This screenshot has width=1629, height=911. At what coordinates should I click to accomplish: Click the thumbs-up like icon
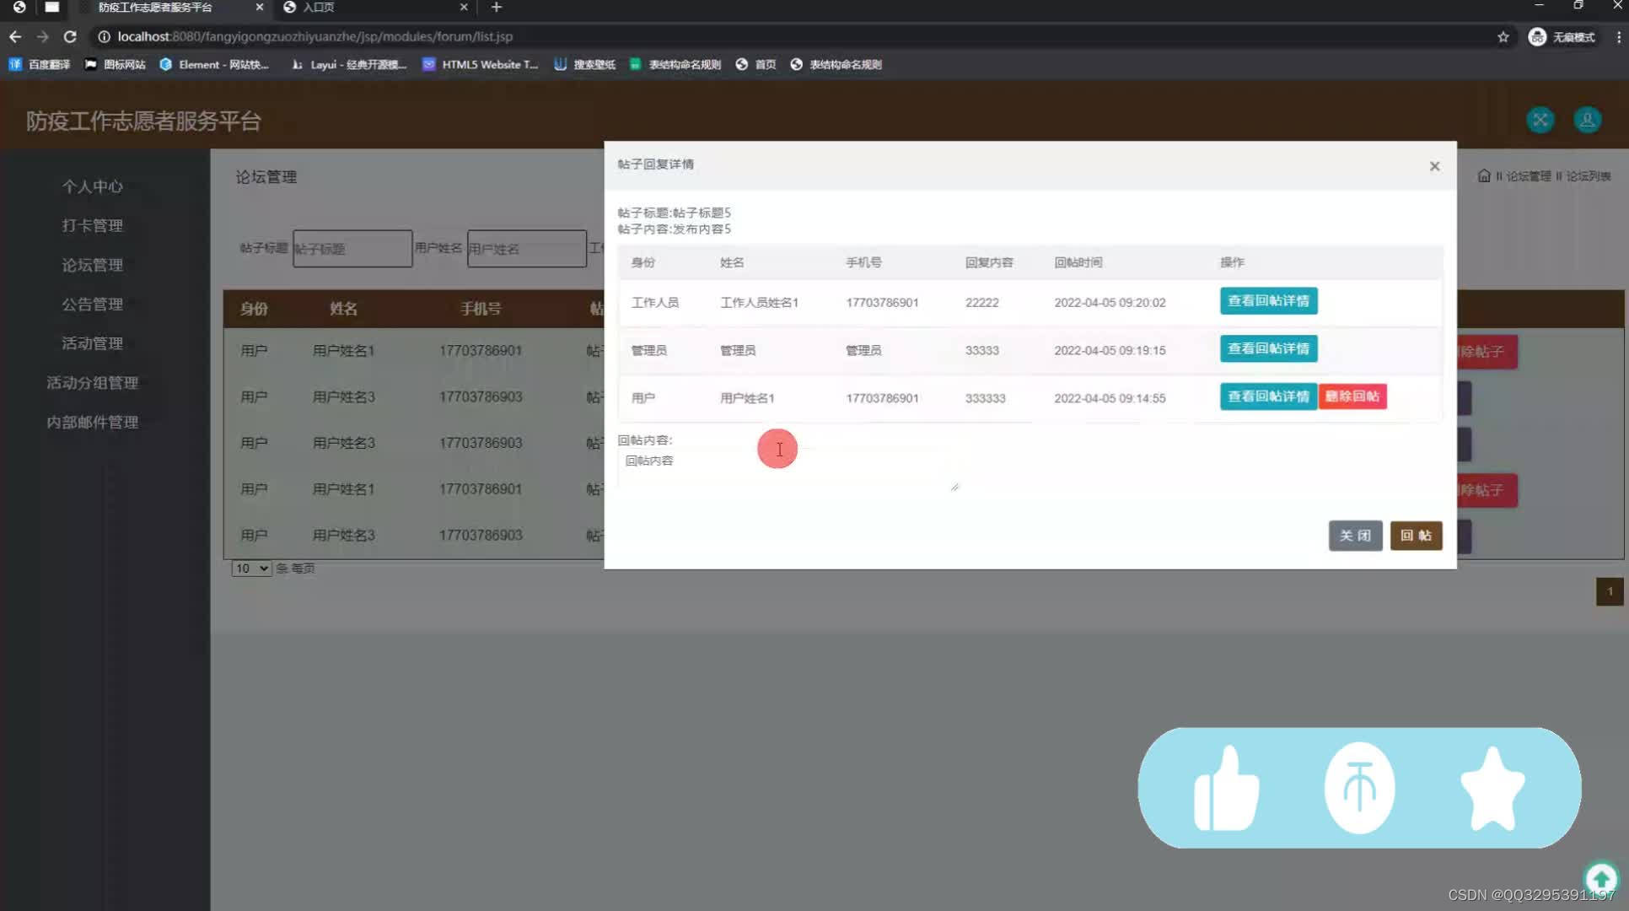click(x=1227, y=788)
